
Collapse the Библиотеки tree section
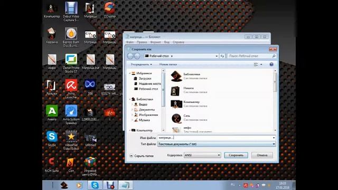tap(130, 99)
